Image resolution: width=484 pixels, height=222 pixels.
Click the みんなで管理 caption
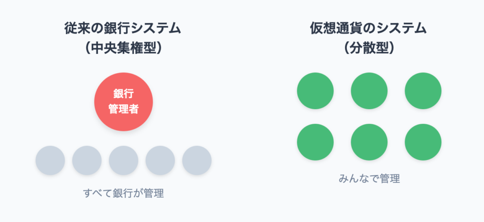(x=369, y=179)
